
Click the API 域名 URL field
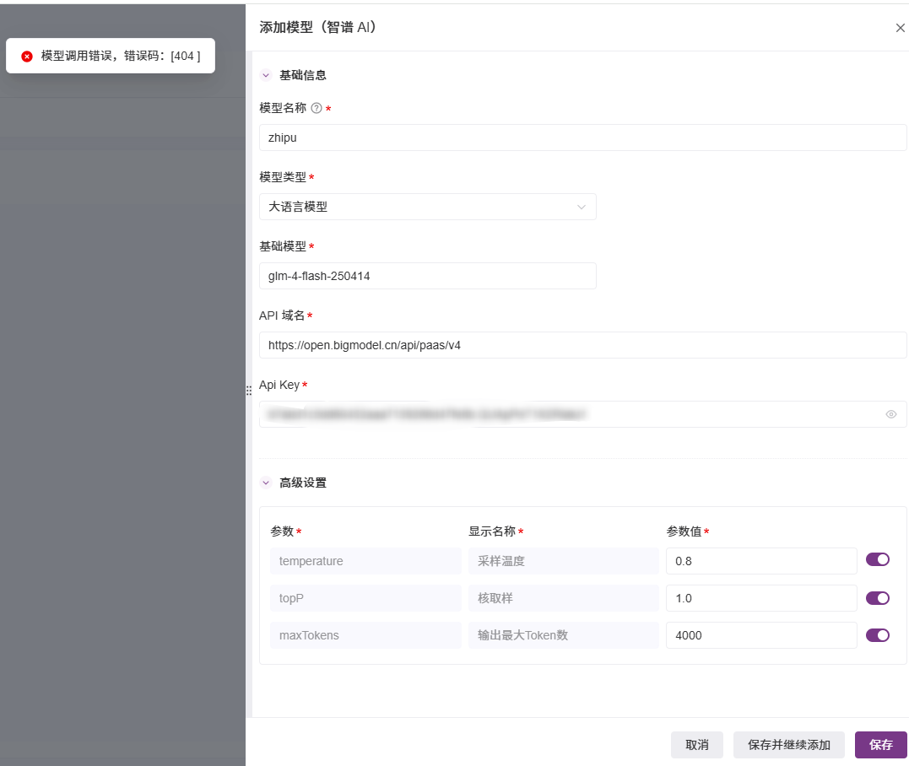point(582,345)
